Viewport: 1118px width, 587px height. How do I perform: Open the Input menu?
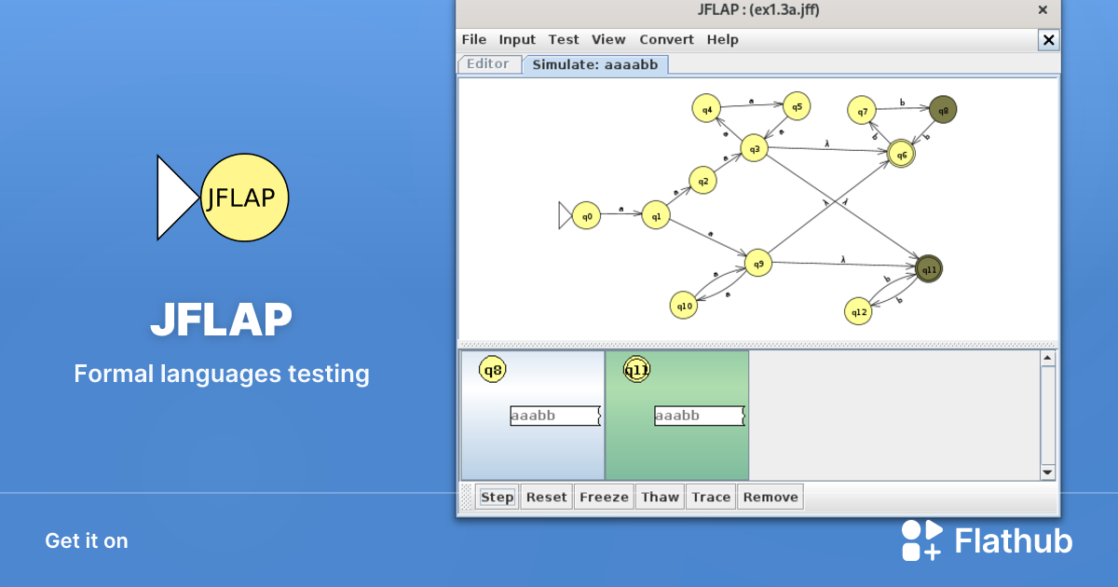point(517,39)
